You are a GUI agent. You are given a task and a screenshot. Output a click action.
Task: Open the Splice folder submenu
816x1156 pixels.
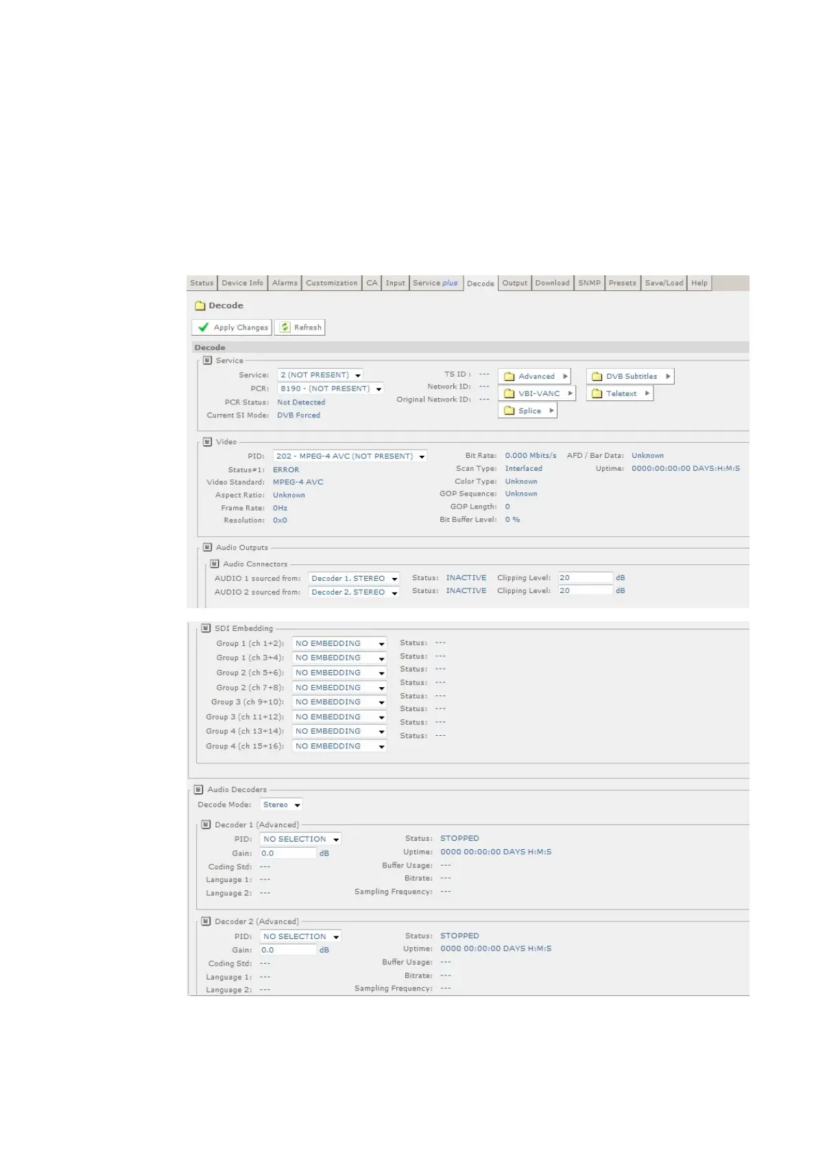point(529,411)
